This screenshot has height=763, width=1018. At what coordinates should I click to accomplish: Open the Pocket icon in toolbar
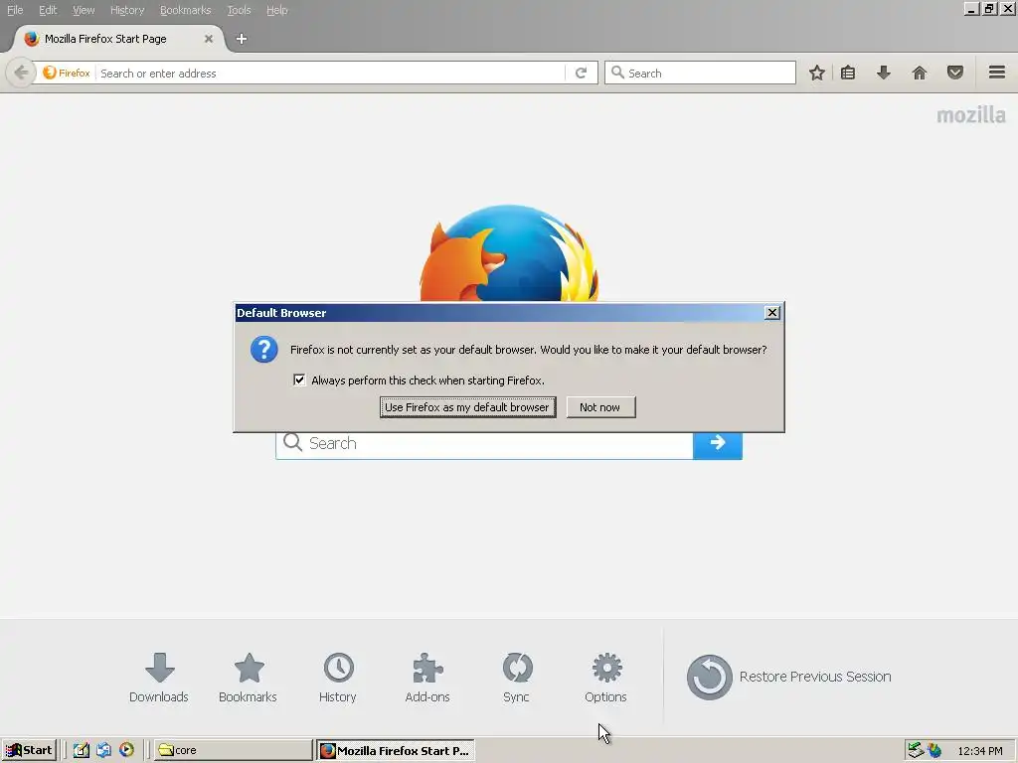pyautogui.click(x=955, y=73)
